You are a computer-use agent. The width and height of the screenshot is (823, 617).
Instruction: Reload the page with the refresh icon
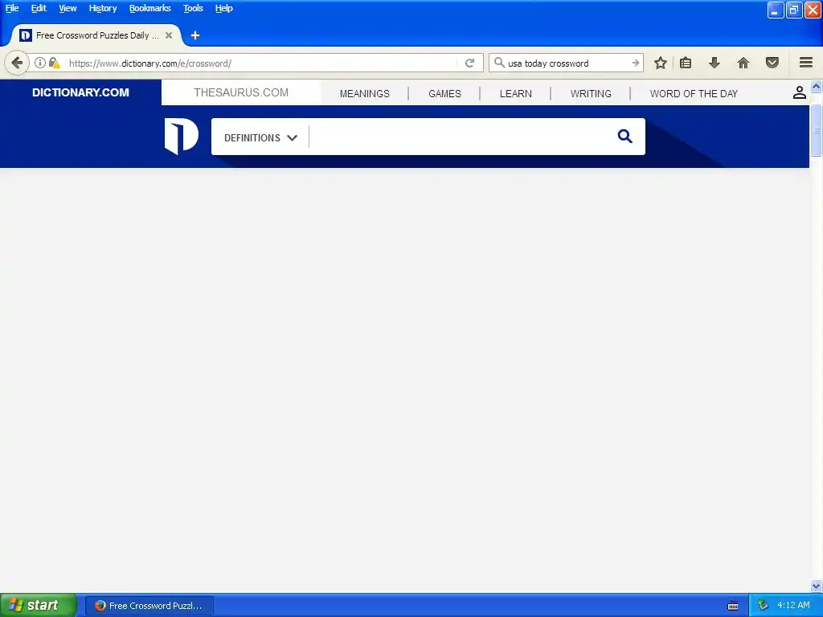(469, 63)
